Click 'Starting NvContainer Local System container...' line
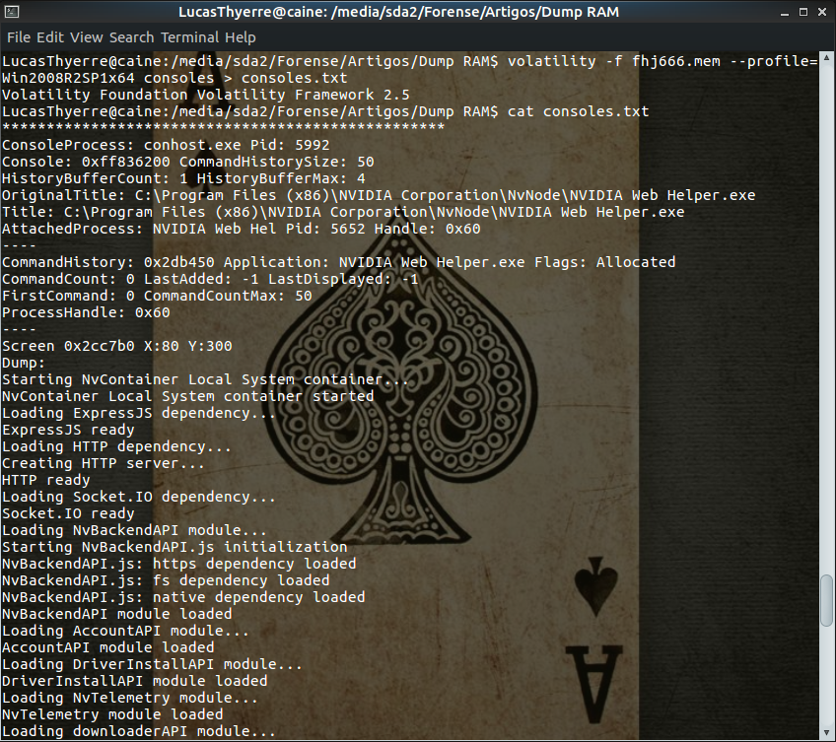 206,379
